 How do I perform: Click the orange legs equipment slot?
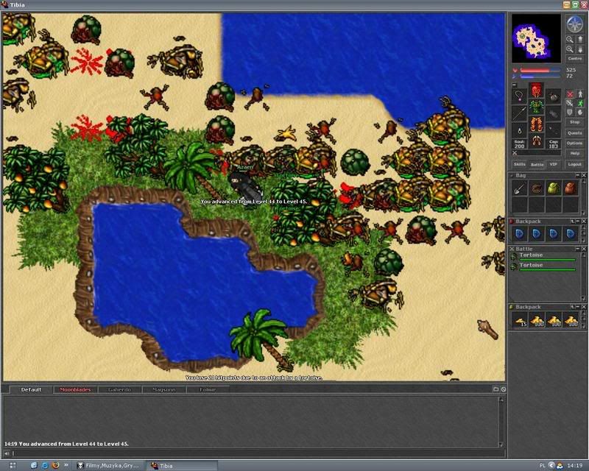[537, 124]
